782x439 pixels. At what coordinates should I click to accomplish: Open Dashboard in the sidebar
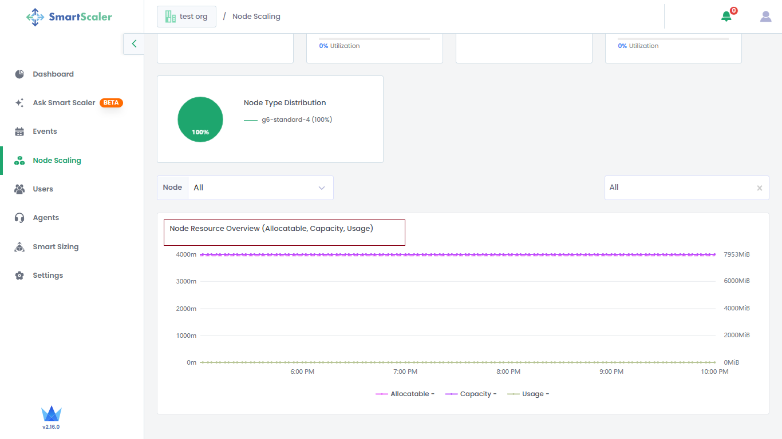click(x=53, y=74)
